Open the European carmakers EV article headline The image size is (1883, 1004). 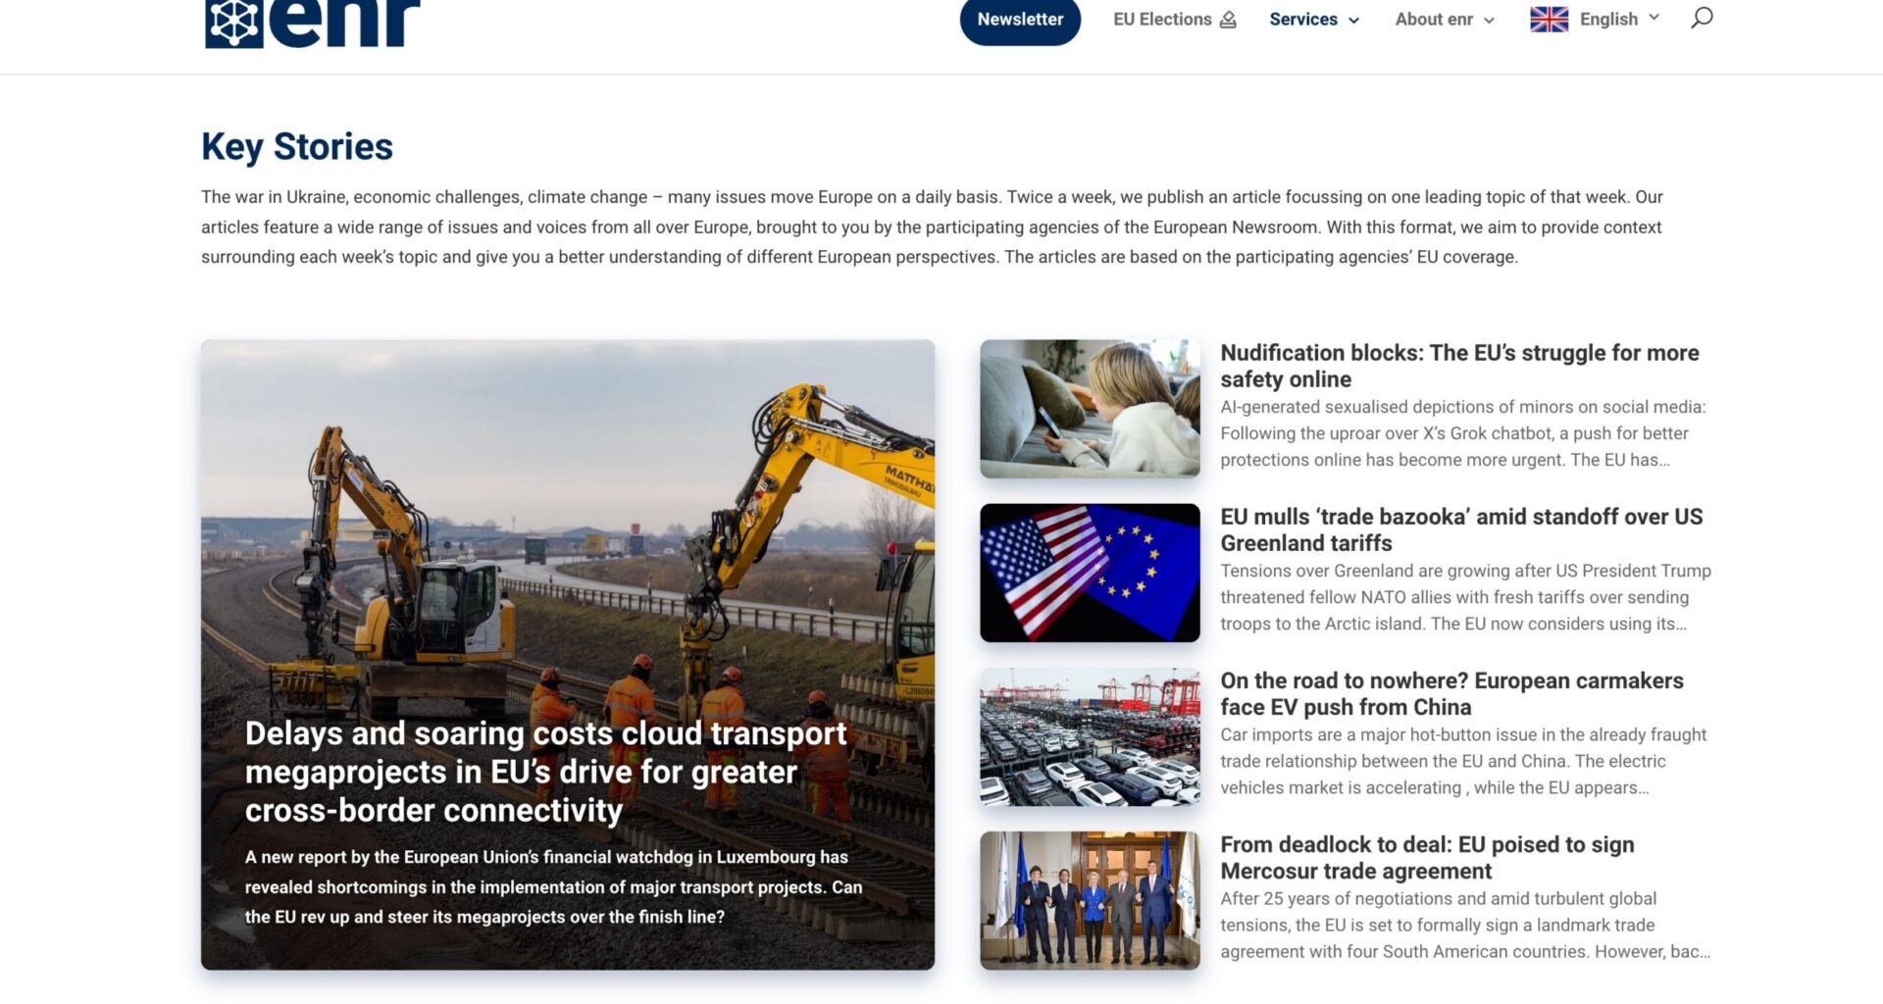click(x=1451, y=693)
